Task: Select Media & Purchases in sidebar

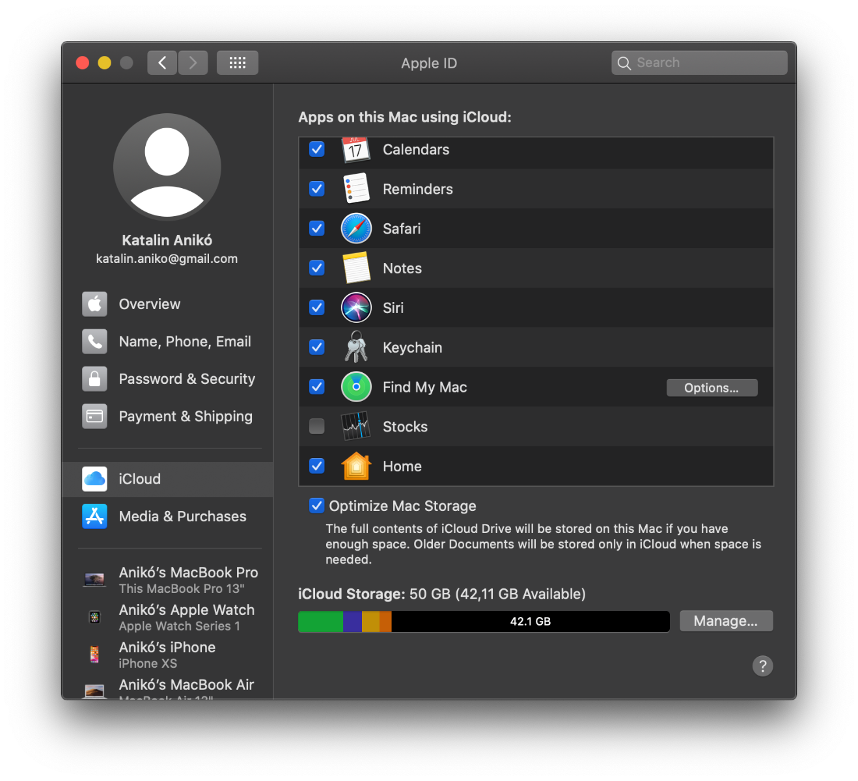Action: (x=182, y=516)
